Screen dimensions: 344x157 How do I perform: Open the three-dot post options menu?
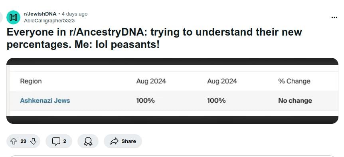(334, 17)
